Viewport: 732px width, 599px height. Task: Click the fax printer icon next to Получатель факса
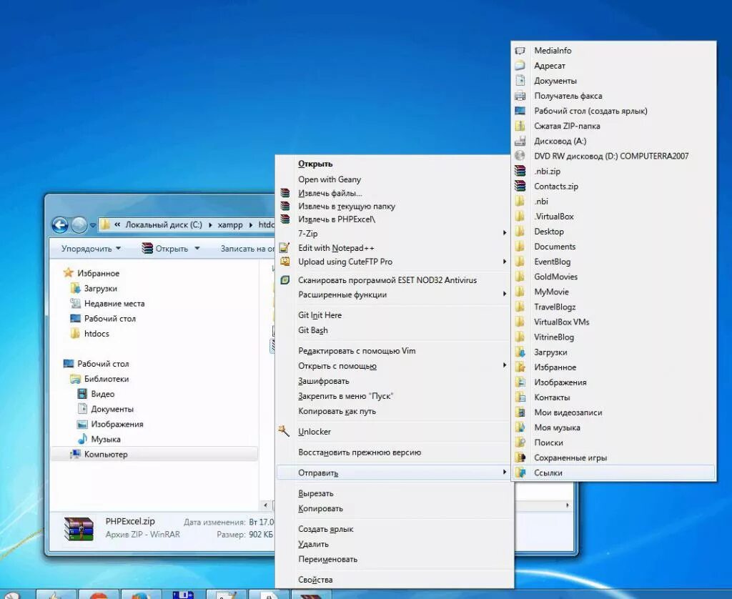pyautogui.click(x=520, y=96)
